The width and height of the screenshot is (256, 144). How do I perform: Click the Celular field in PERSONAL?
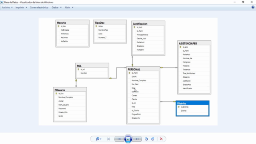pos(134,99)
